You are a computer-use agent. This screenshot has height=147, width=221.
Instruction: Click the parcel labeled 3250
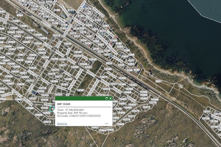click(136, 70)
